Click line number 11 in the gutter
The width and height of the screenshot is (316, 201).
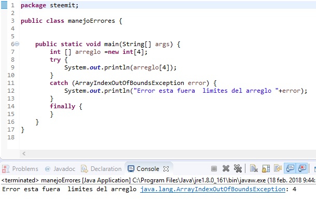pos(11,83)
